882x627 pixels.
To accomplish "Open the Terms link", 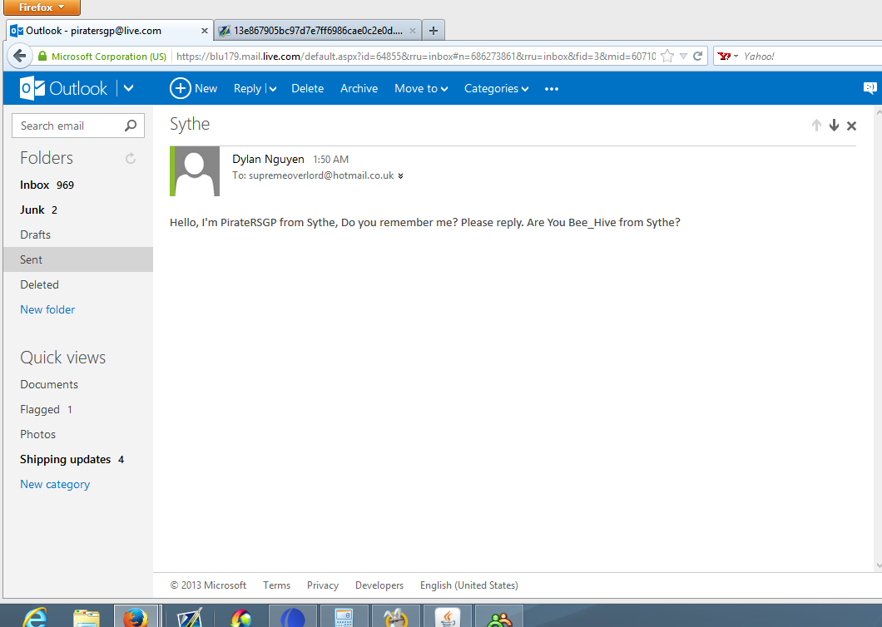I will point(277,585).
